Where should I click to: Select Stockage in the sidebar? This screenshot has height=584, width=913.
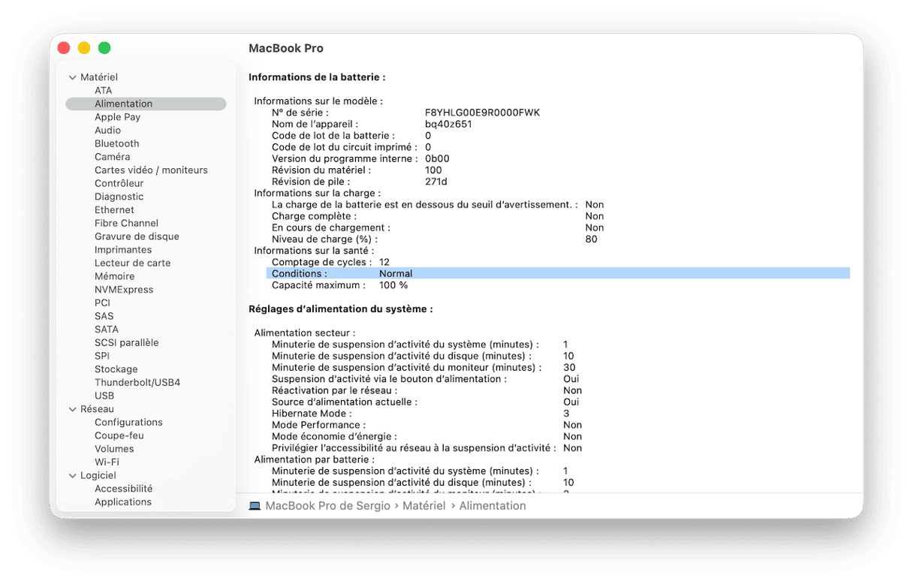(x=116, y=369)
